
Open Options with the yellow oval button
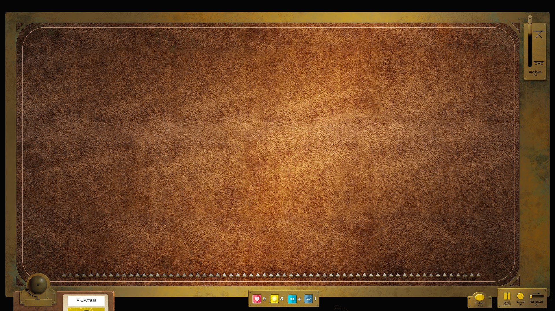coord(480,297)
